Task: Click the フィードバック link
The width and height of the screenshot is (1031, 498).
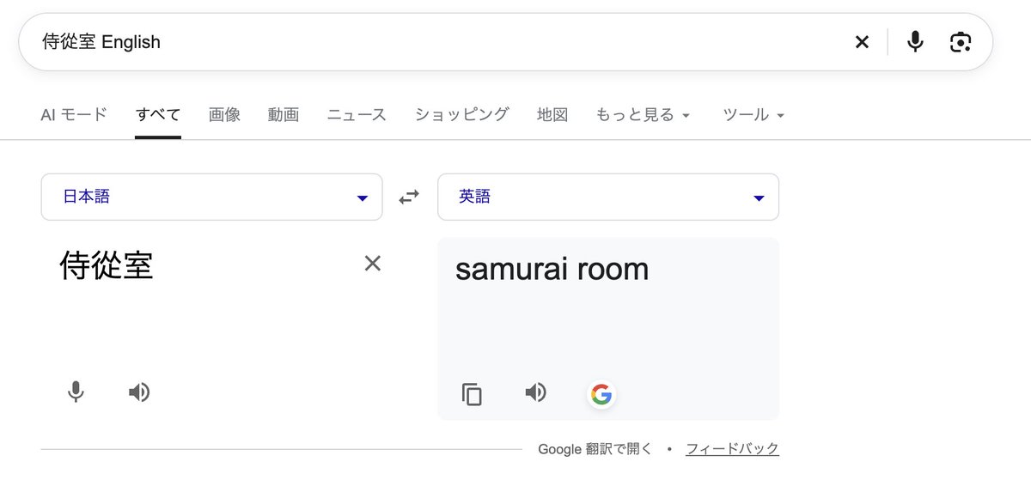Action: (x=732, y=448)
